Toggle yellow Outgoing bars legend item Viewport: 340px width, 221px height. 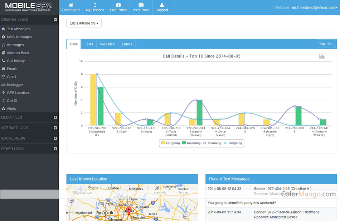click(170, 143)
